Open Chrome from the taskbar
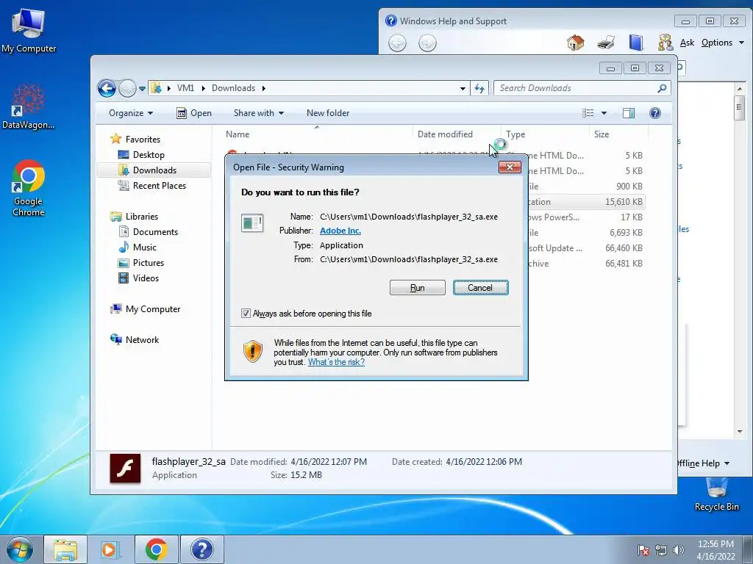Screen dimensions: 753x564 (156, 549)
